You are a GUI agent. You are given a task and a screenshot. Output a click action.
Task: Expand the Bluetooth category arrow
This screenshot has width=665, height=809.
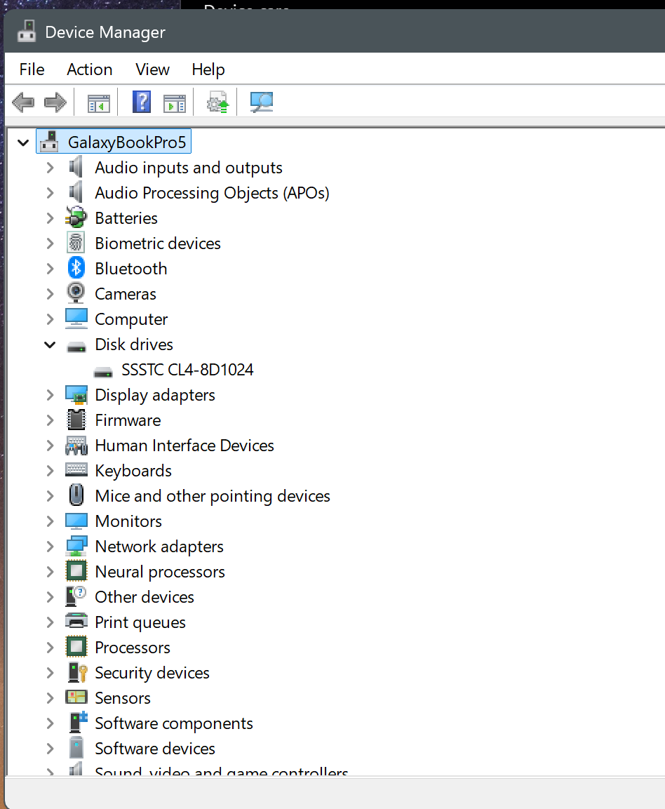50,269
